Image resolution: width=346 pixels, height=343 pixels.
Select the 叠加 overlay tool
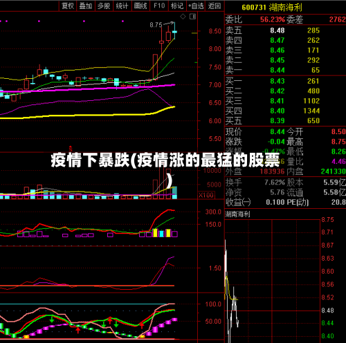point(86,6)
